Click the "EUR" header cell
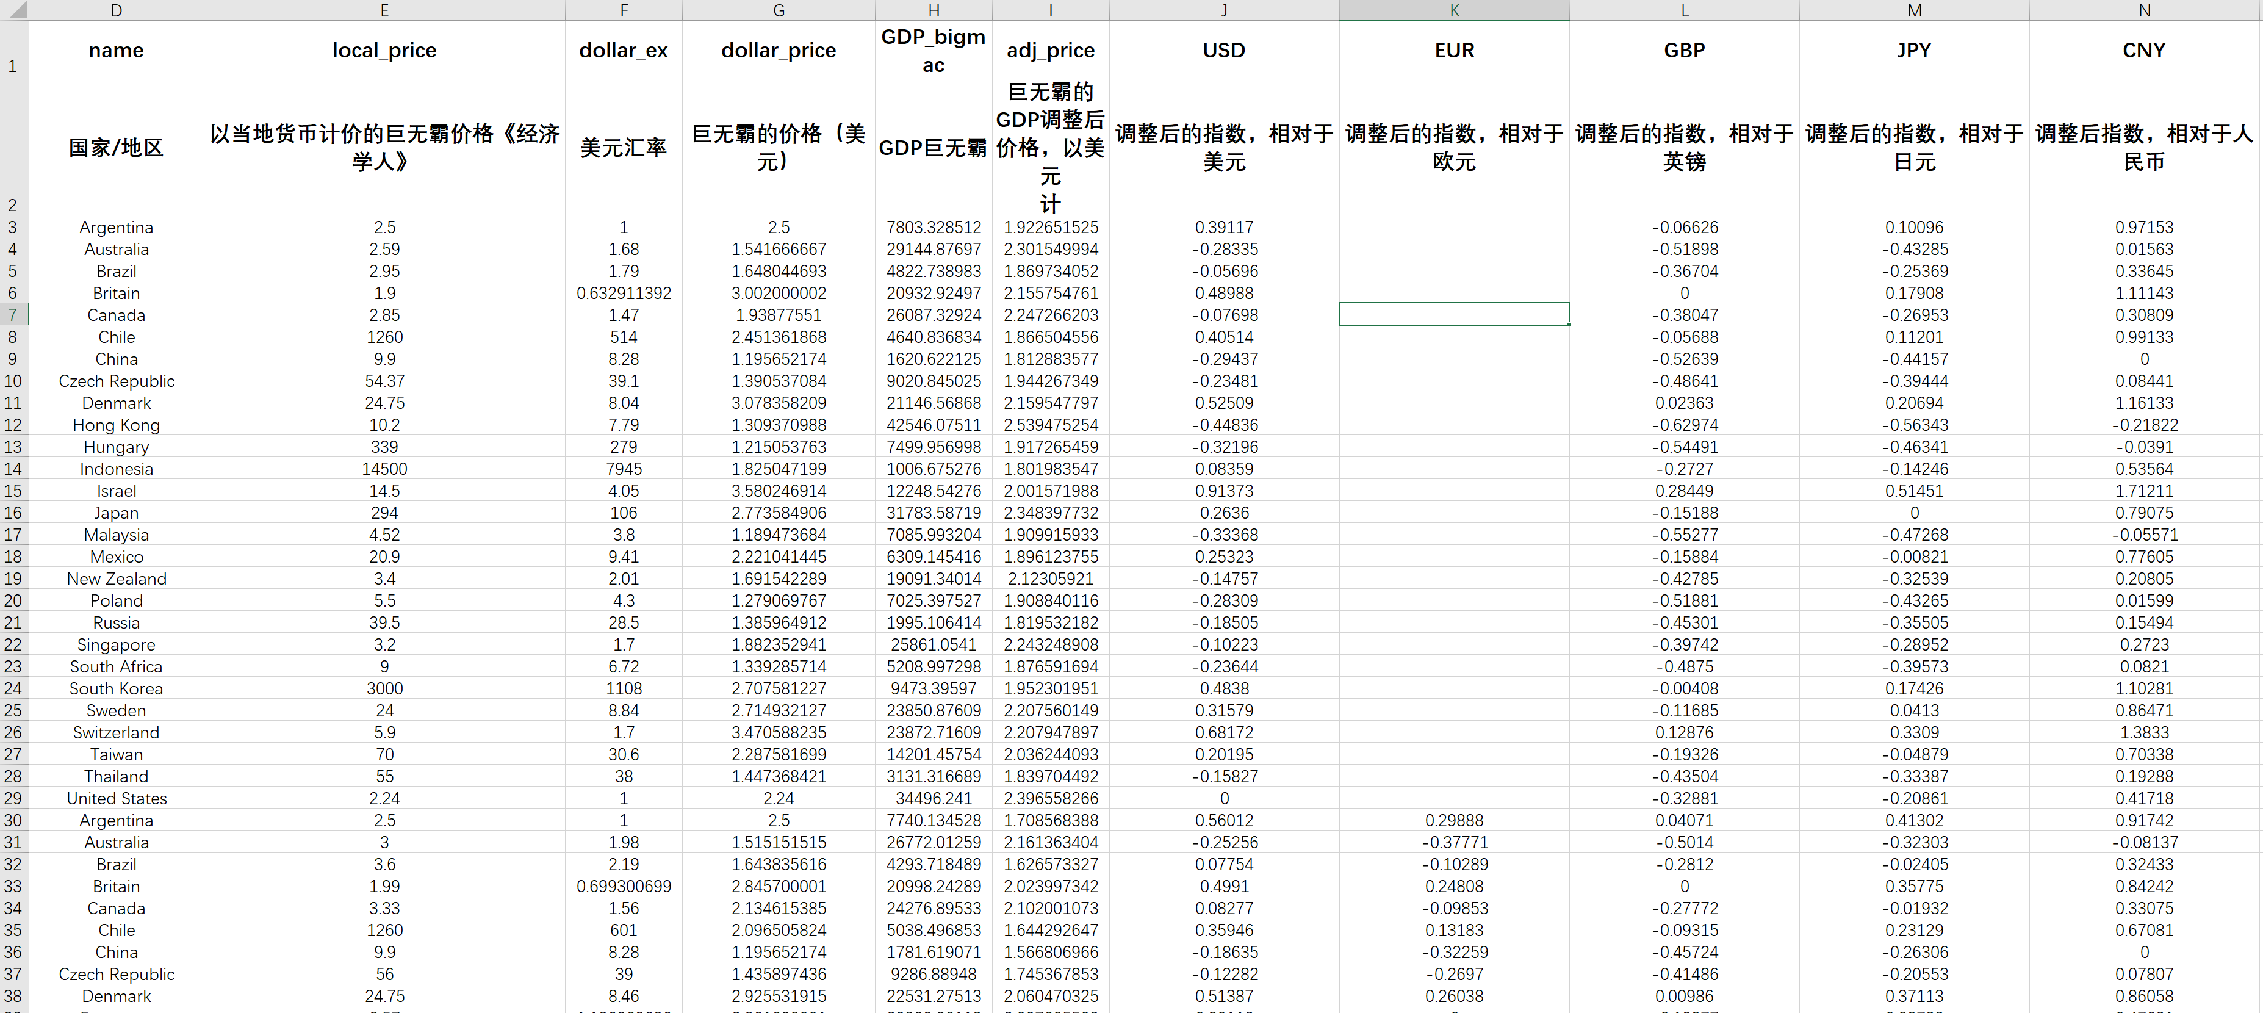The width and height of the screenshot is (2263, 1013). click(x=1454, y=50)
